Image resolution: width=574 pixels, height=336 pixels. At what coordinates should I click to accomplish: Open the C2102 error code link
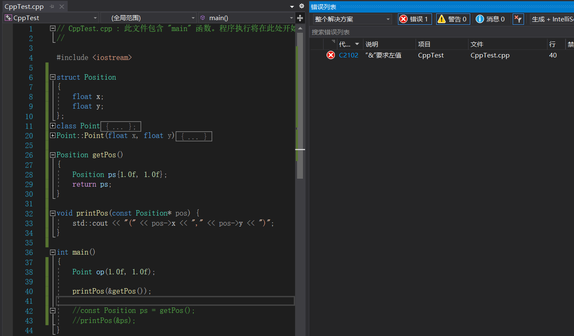coord(348,55)
